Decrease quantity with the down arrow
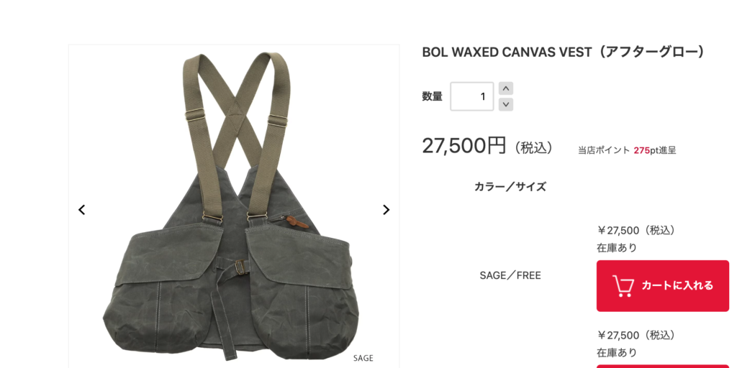The width and height of the screenshot is (737, 368). point(506,104)
